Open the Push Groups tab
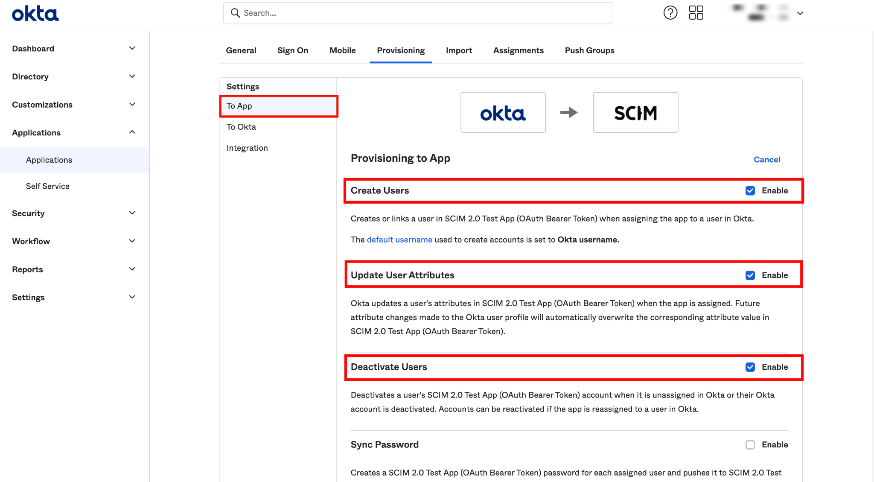 point(590,50)
